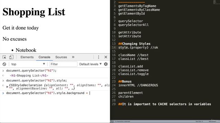Click the Notebook list item
The image size is (220, 123).
(x=26, y=50)
